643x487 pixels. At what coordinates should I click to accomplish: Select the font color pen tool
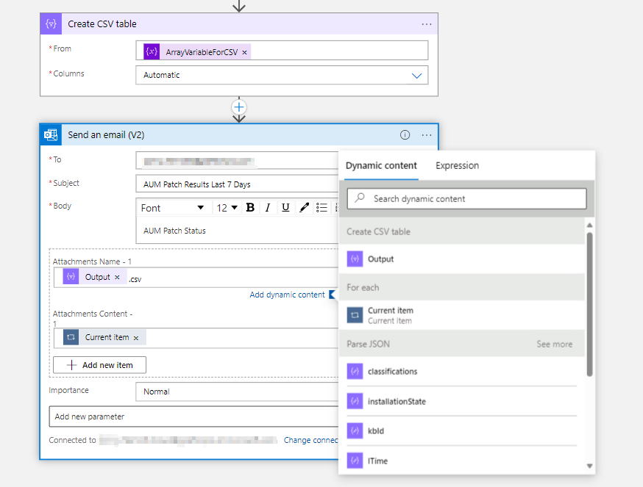click(x=304, y=208)
